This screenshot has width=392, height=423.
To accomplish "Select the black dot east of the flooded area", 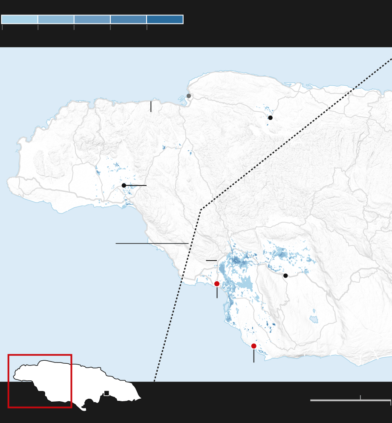I will (x=285, y=275).
